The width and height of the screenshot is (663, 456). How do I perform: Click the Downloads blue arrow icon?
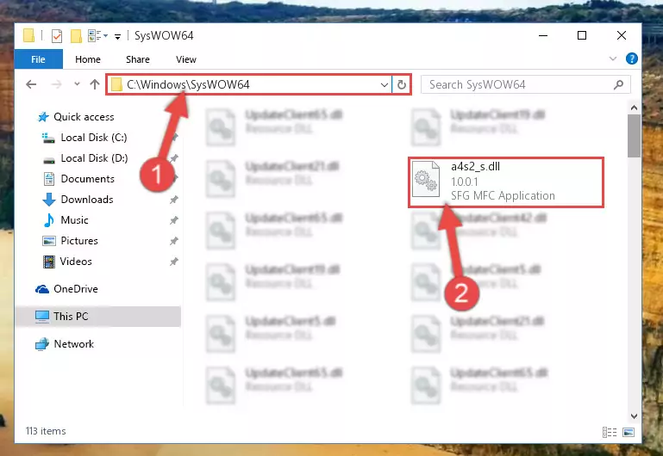click(x=49, y=200)
